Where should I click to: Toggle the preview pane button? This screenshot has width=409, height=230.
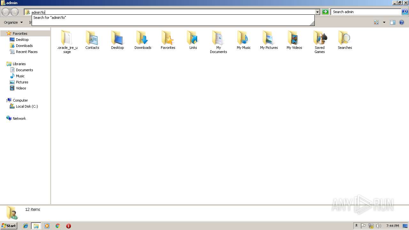click(393, 22)
